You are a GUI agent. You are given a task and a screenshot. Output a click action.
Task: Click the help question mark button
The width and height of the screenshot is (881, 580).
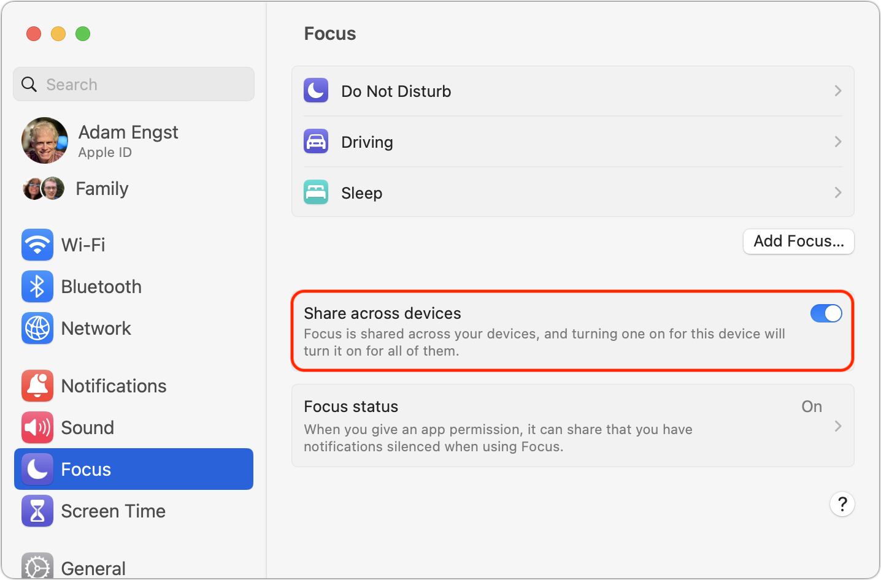point(842,504)
